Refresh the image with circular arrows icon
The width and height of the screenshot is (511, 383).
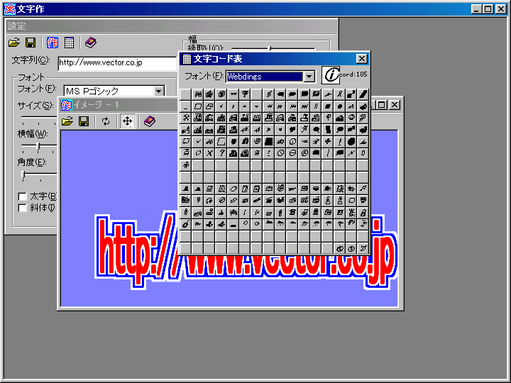coord(106,121)
